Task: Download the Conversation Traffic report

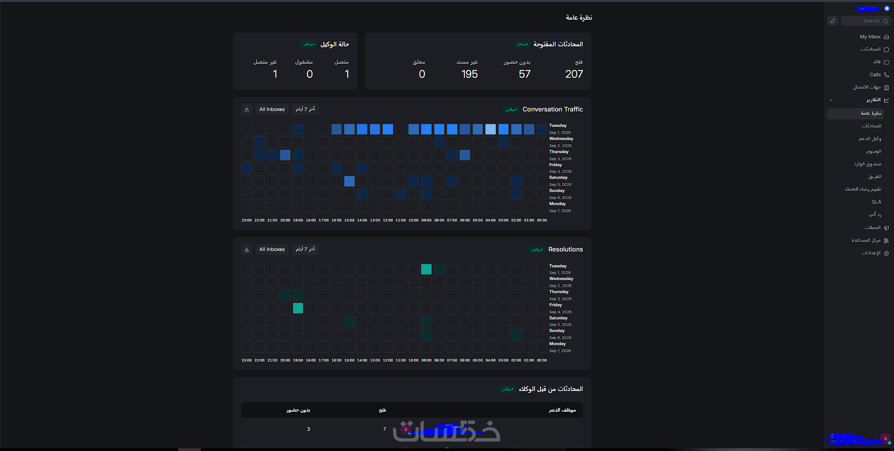Action: point(247,110)
